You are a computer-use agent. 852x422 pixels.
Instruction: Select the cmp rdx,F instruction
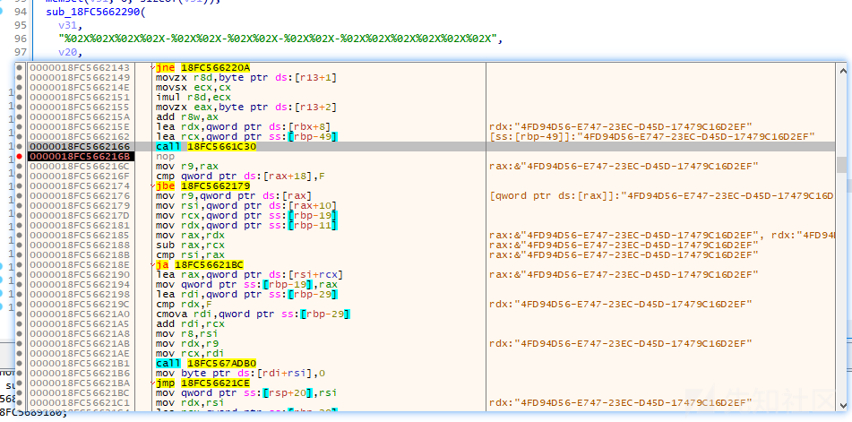coord(183,304)
